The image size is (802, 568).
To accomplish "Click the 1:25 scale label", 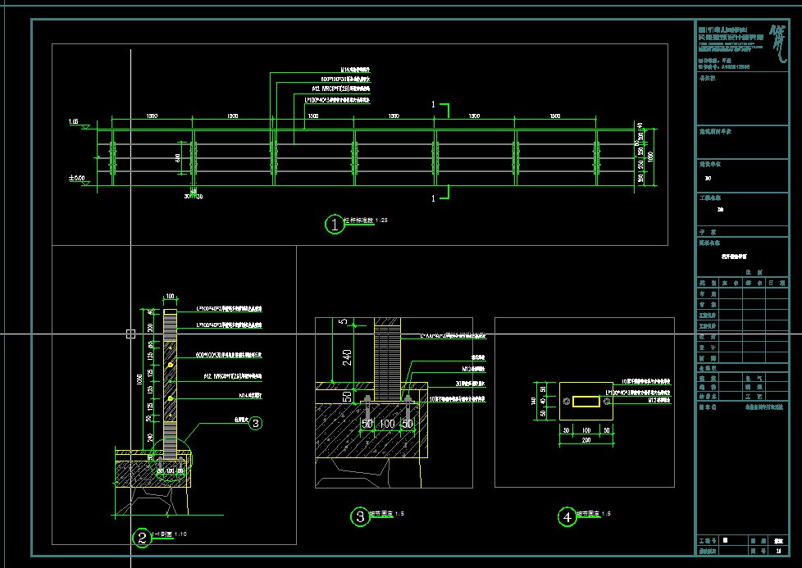I will tap(381, 220).
